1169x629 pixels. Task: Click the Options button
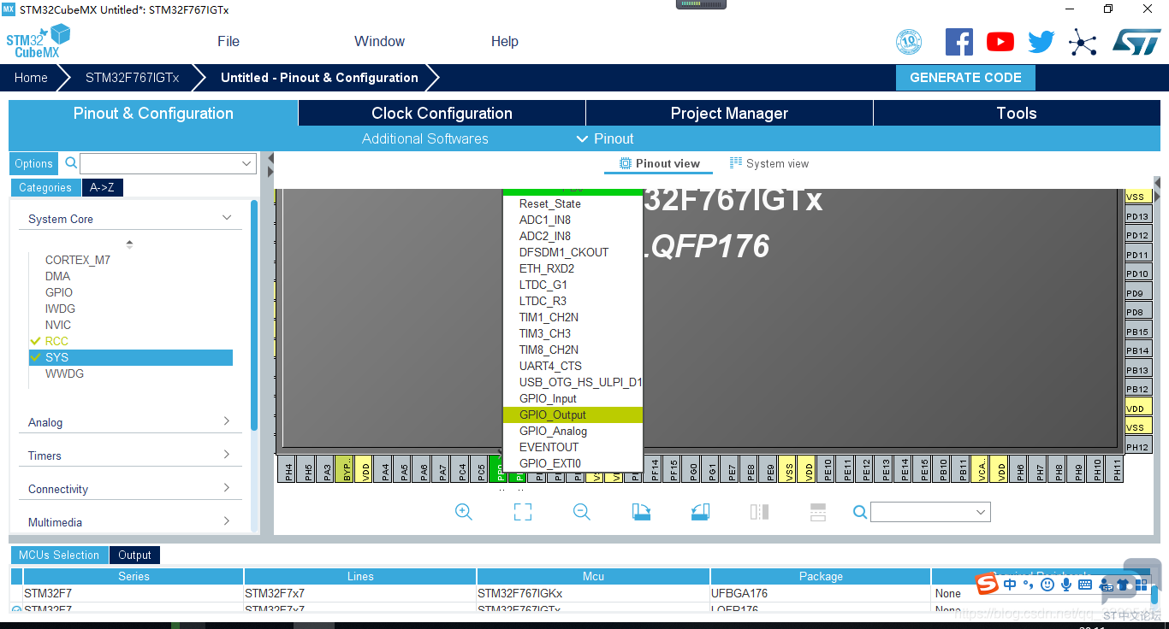point(33,163)
